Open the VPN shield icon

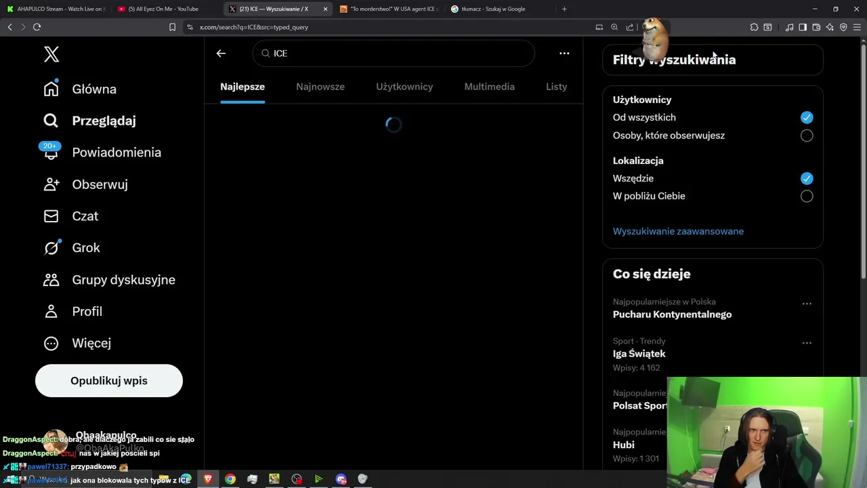pos(843,27)
